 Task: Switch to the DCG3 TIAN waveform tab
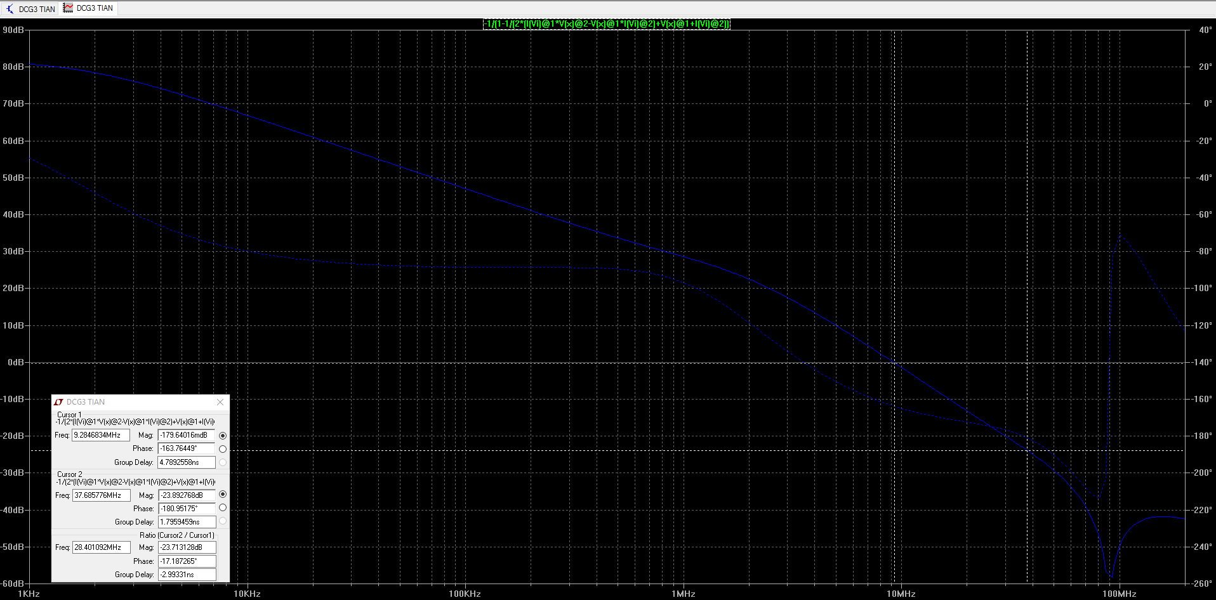[x=88, y=8]
